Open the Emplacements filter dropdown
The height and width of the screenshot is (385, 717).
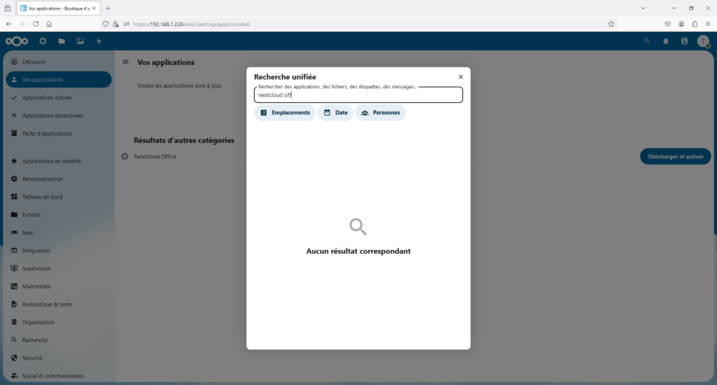tap(284, 113)
